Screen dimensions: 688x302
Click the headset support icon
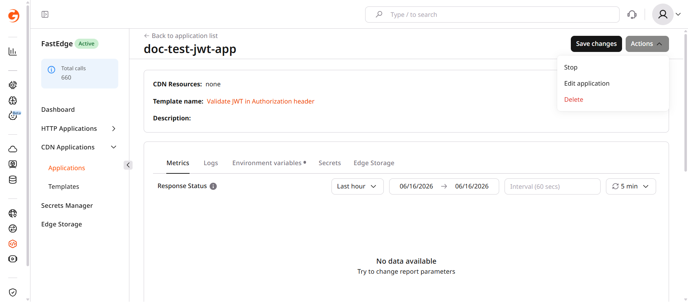632,14
